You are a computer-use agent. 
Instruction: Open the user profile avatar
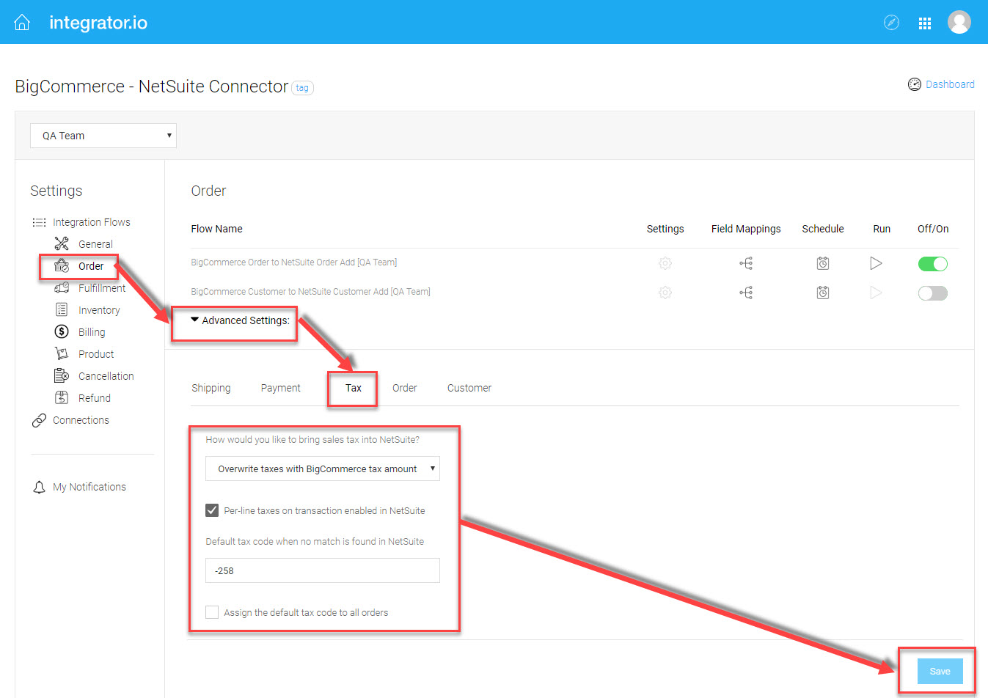(x=959, y=22)
